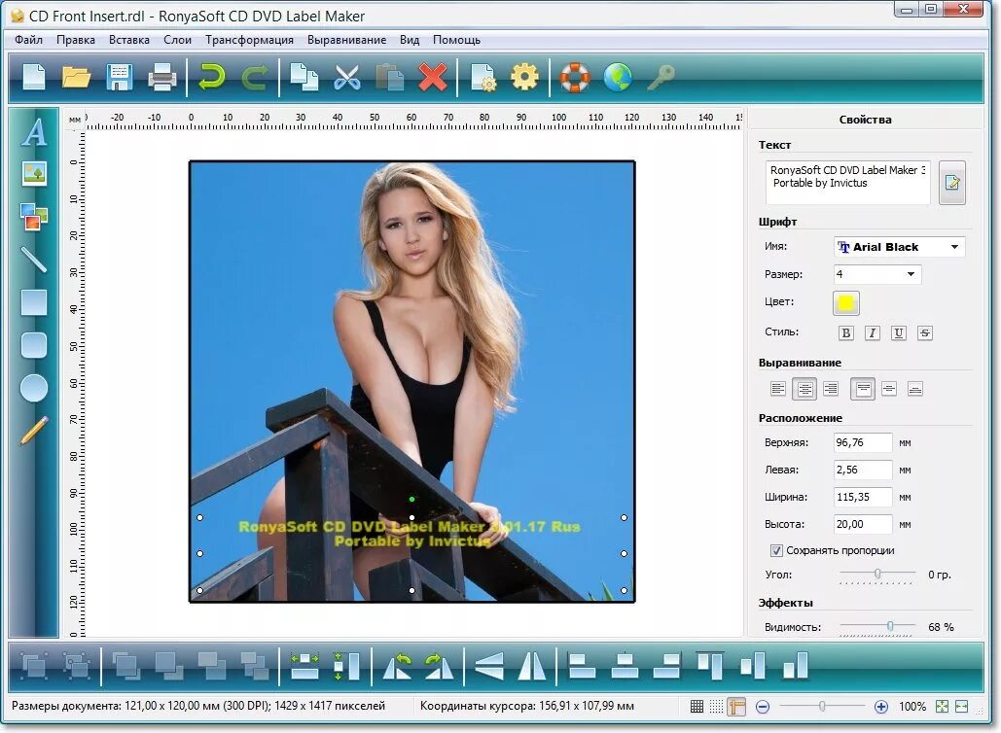
Task: Open program settings gear icon
Action: (x=524, y=77)
